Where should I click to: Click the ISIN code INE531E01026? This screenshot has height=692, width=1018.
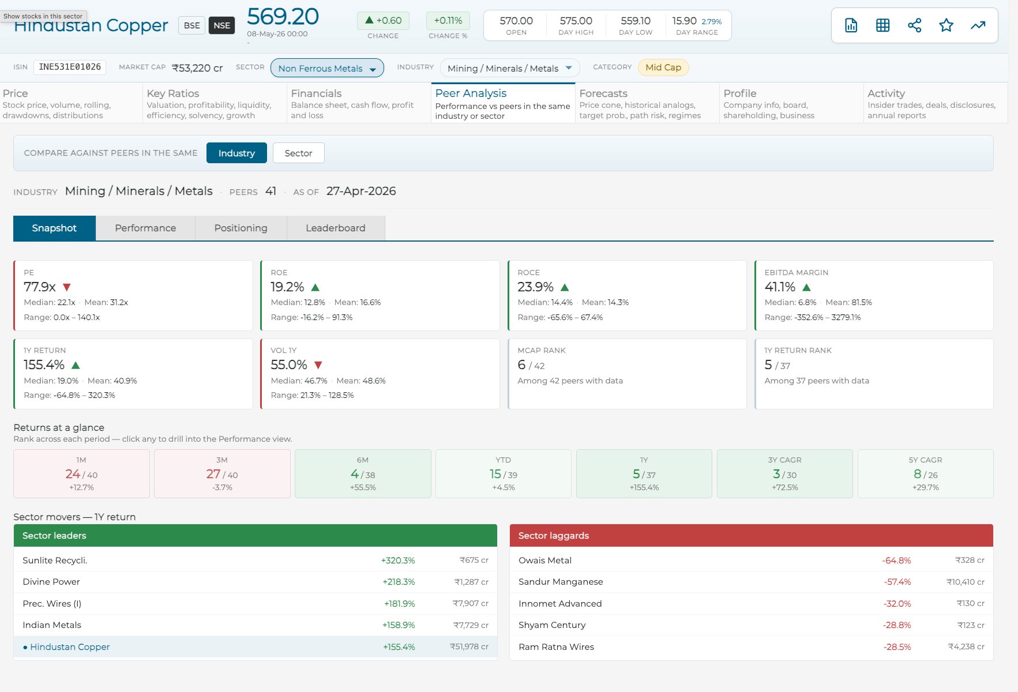(70, 67)
